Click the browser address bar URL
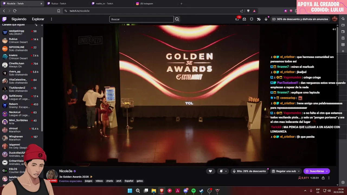The width and height of the screenshot is (347, 195). tap(79, 11)
